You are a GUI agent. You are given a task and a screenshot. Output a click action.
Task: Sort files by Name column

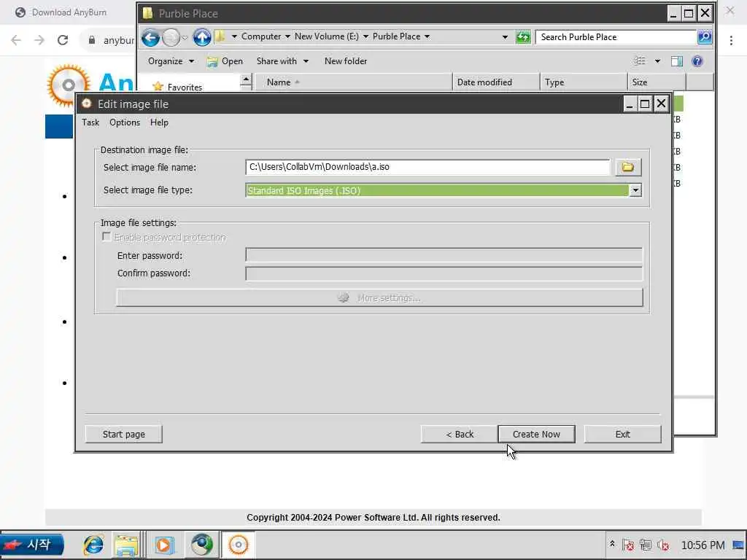point(354,82)
